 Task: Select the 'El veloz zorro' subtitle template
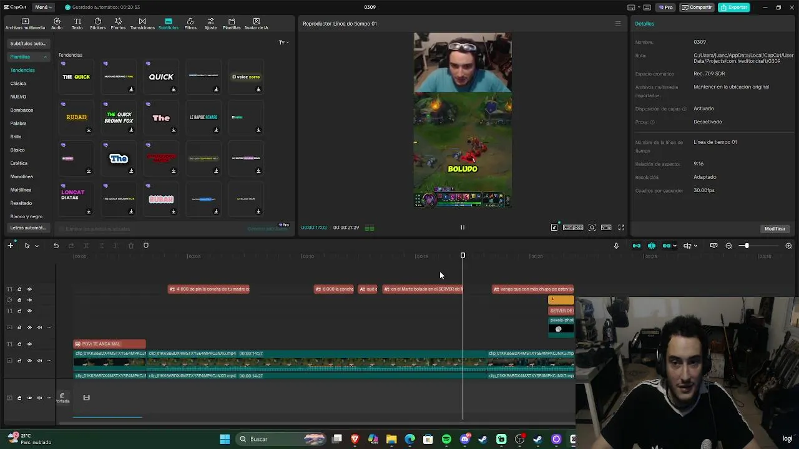(246, 77)
